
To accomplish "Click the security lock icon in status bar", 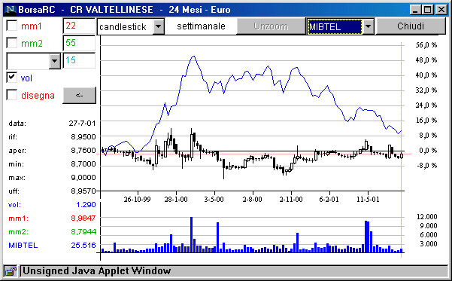I will (x=11, y=271).
